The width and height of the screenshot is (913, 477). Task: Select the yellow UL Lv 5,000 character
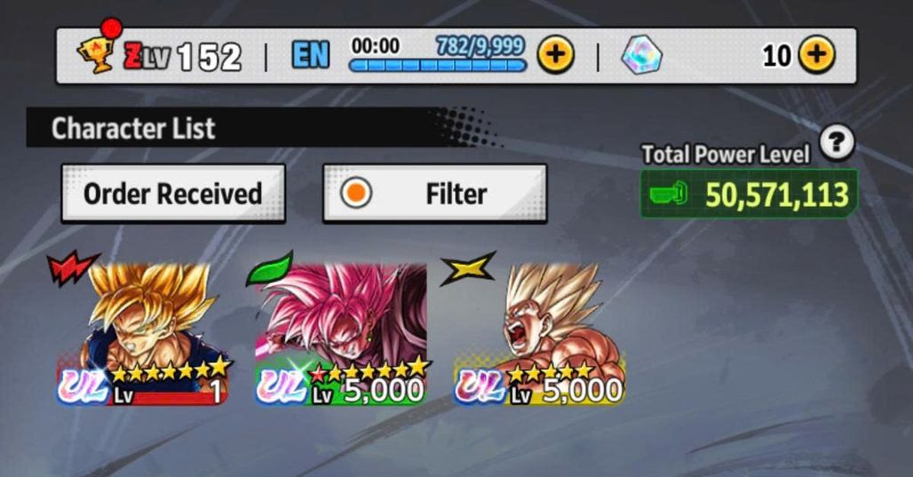point(539,333)
